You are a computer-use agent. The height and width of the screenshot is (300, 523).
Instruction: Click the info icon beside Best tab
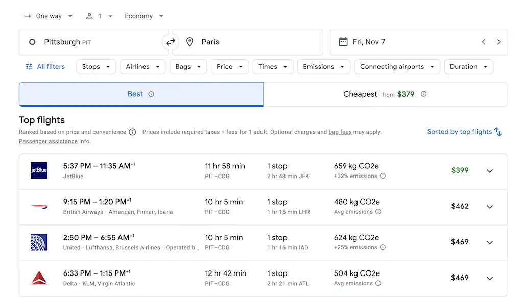(151, 94)
